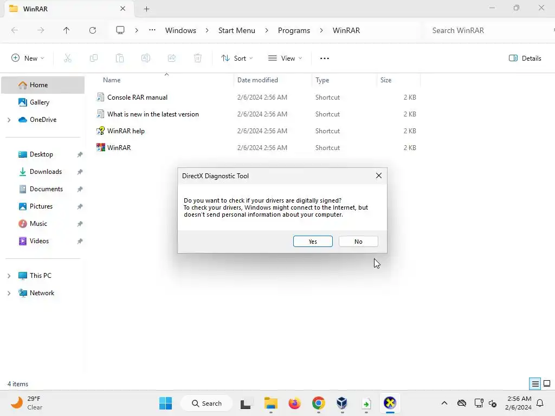Viewport: 555px width, 416px height.
Task: Toggle the Details pane
Action: click(525, 58)
